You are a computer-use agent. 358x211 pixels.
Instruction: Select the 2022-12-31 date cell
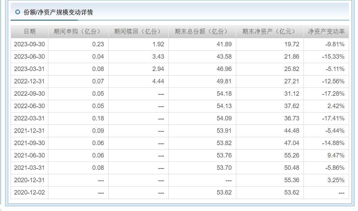[x=29, y=81]
